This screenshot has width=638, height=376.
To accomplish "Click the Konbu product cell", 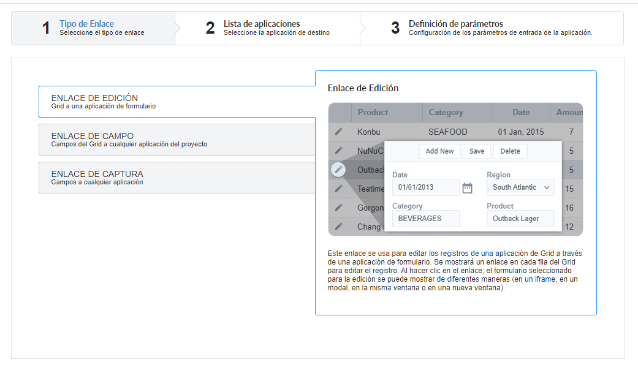I will pos(368,132).
